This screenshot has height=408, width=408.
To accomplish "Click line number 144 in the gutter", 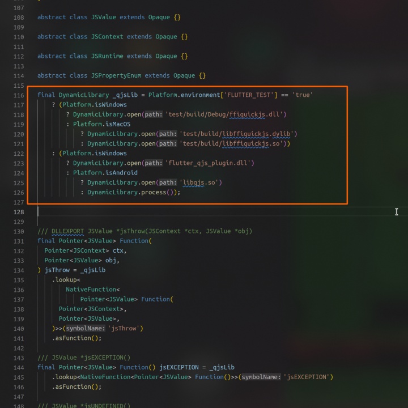I will coord(19,368).
